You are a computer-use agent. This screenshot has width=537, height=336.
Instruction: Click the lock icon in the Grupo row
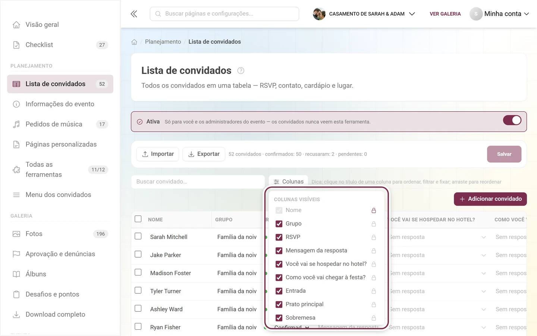[x=374, y=224]
